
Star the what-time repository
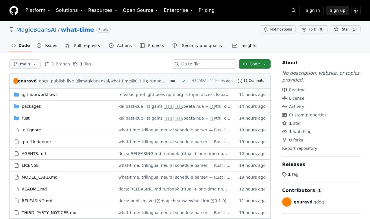tap(345, 29)
